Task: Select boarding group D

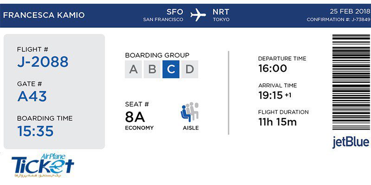Action: pyautogui.click(x=190, y=69)
